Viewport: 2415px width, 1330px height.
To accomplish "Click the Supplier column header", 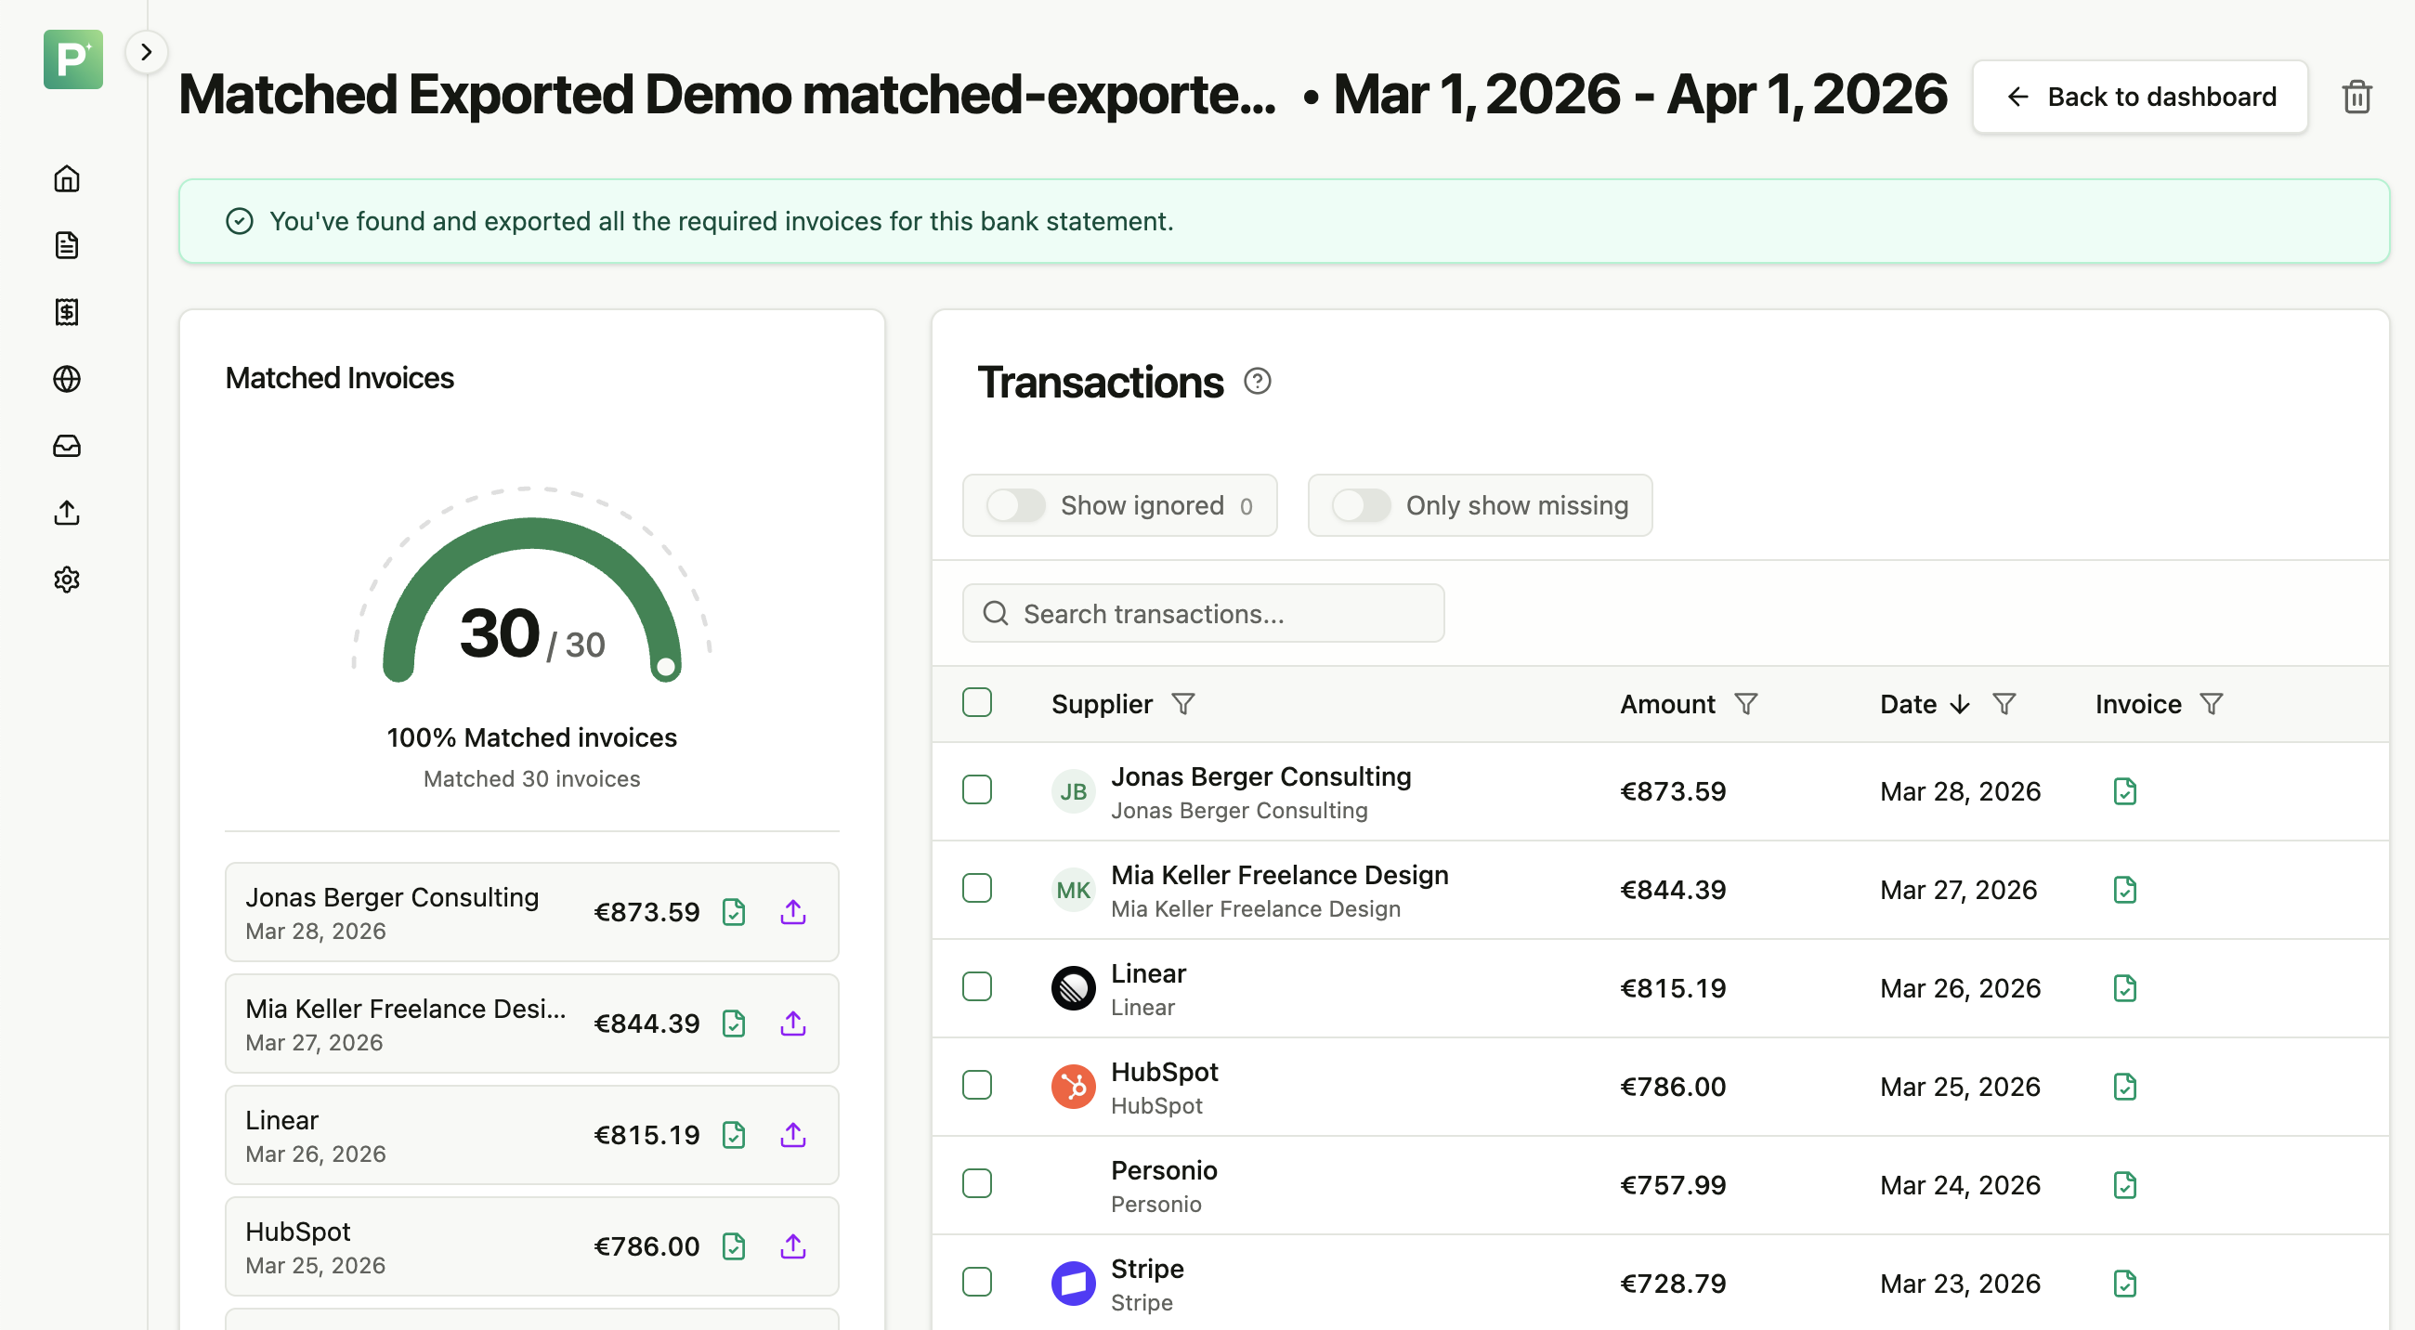I will pos(1102,705).
